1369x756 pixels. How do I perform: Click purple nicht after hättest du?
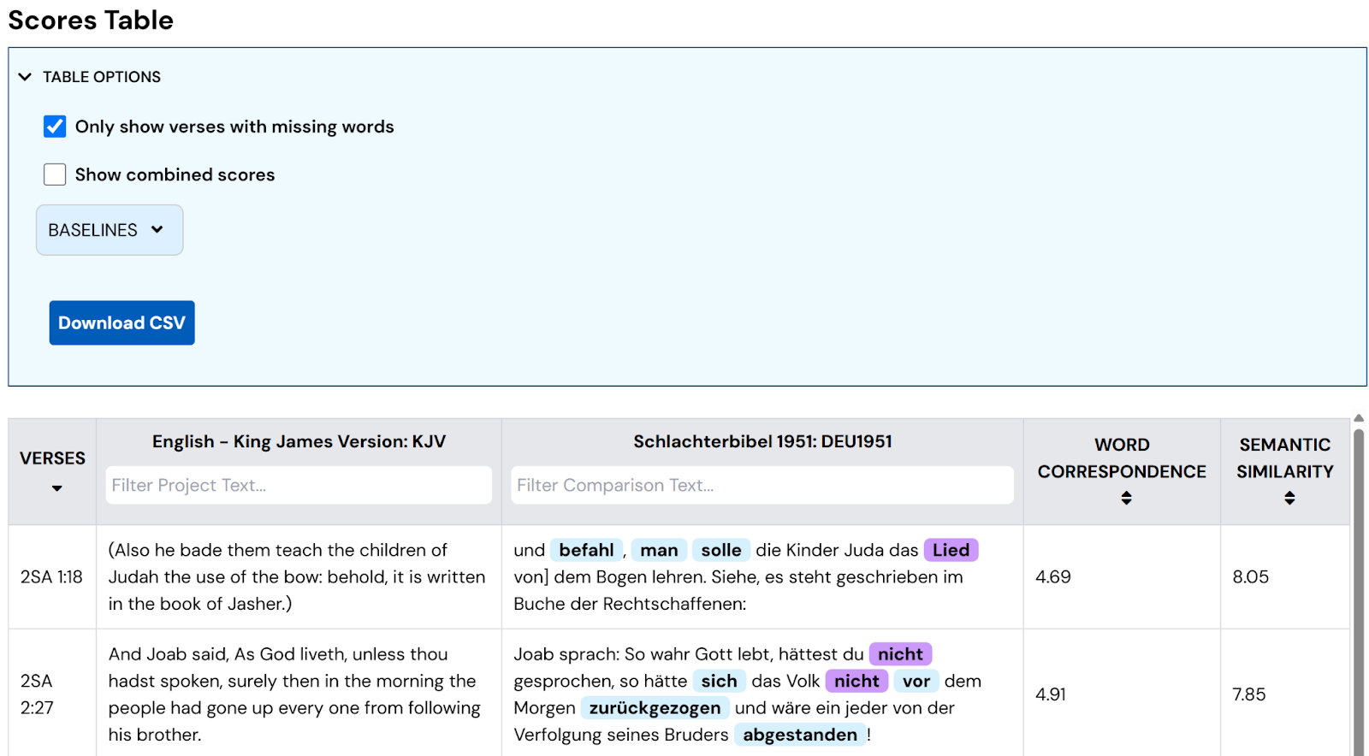point(900,654)
